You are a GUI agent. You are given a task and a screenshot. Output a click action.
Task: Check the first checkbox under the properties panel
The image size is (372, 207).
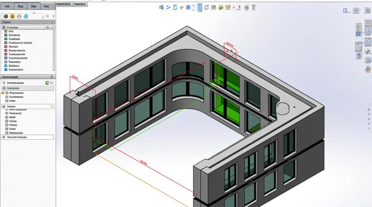pyautogui.click(x=7, y=93)
